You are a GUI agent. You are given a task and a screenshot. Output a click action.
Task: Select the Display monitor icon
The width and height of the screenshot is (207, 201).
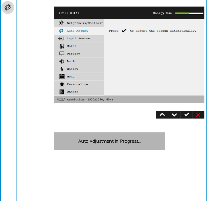point(62,54)
